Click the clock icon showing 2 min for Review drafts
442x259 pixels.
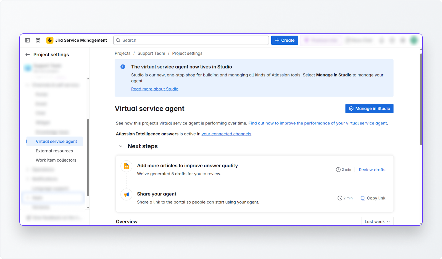tap(338, 169)
